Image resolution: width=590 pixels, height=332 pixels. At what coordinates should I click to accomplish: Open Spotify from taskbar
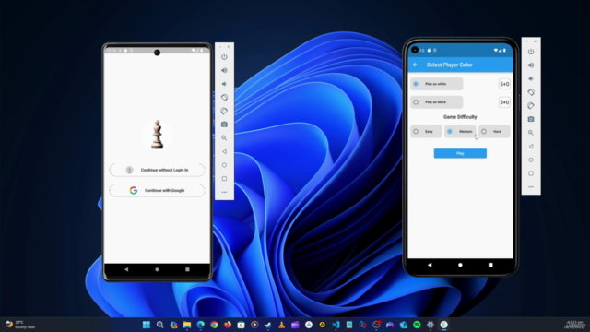click(x=417, y=325)
